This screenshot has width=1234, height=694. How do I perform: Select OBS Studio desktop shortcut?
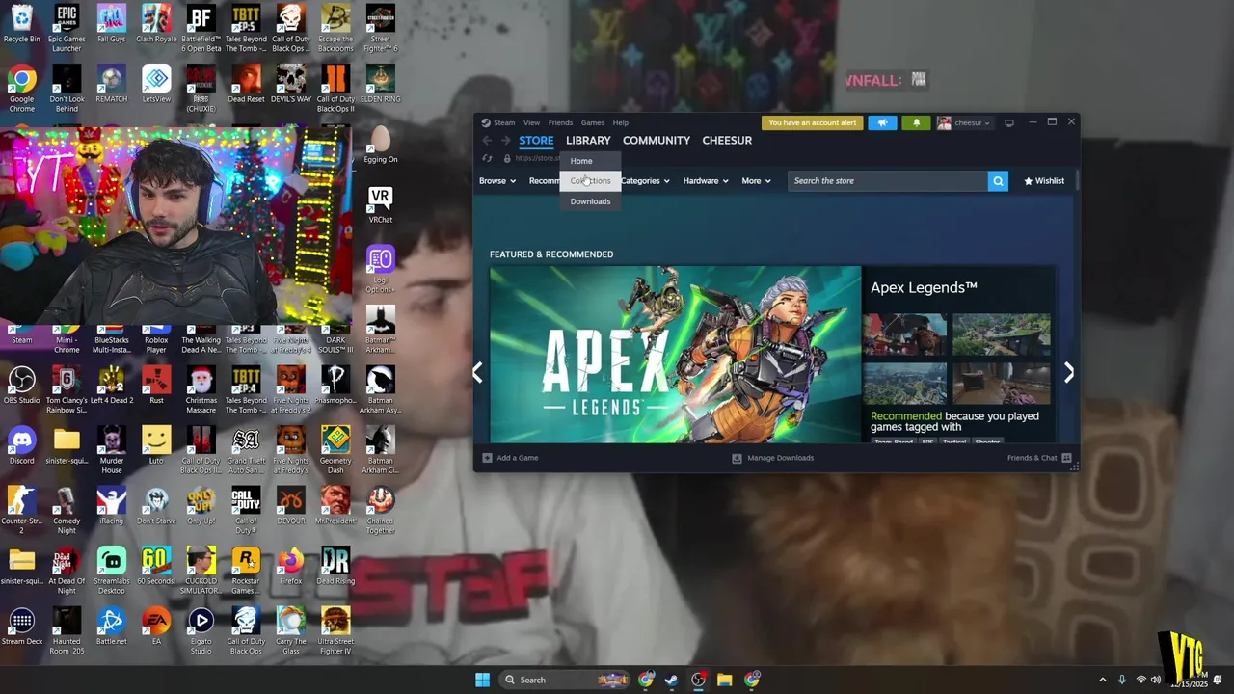(21, 386)
